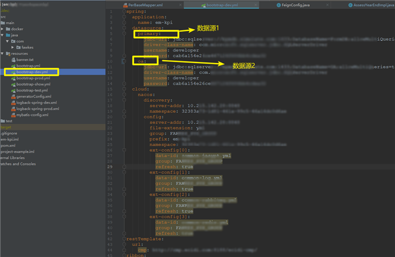Fold the spring block at line 1
The image size is (395, 257).
(x=124, y=11)
